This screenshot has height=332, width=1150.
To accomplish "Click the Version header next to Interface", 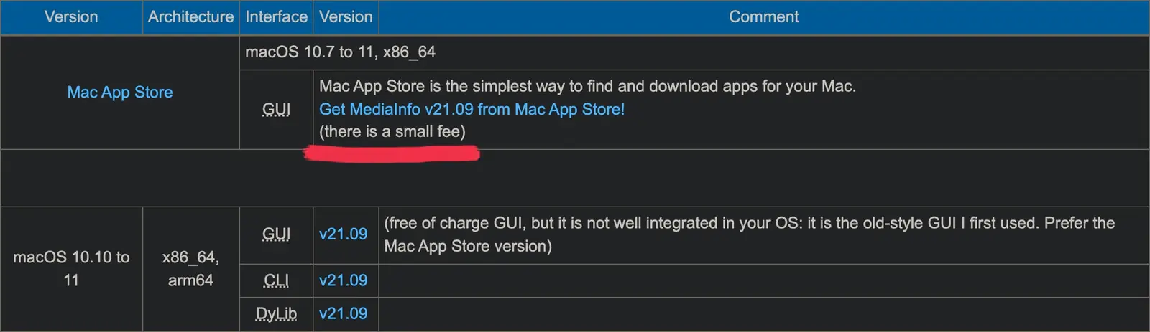I will 346,16.
